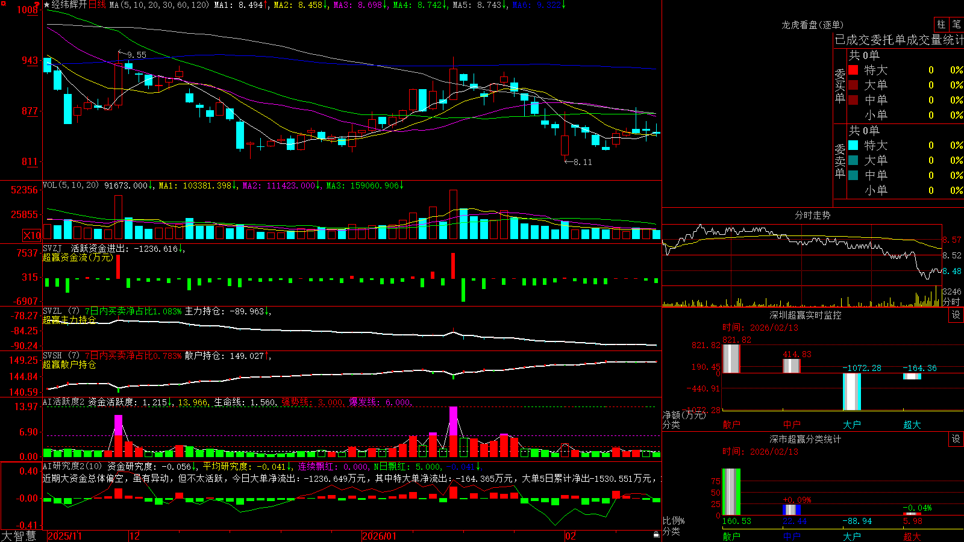
Task: Click the 委买单 section label
Action: (x=840, y=86)
